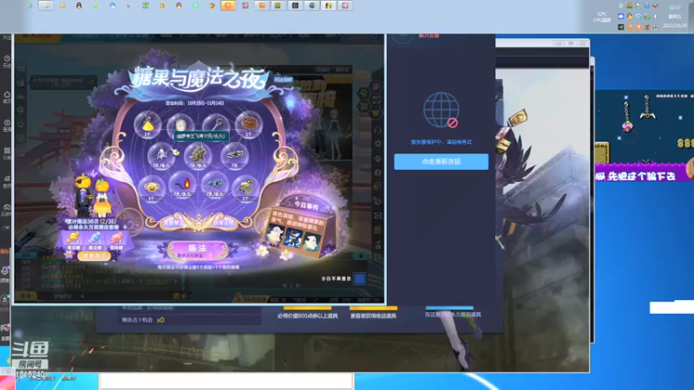The width and height of the screenshot is (694, 390).
Task: Click the left button under the prize wheel
Action: (173, 223)
